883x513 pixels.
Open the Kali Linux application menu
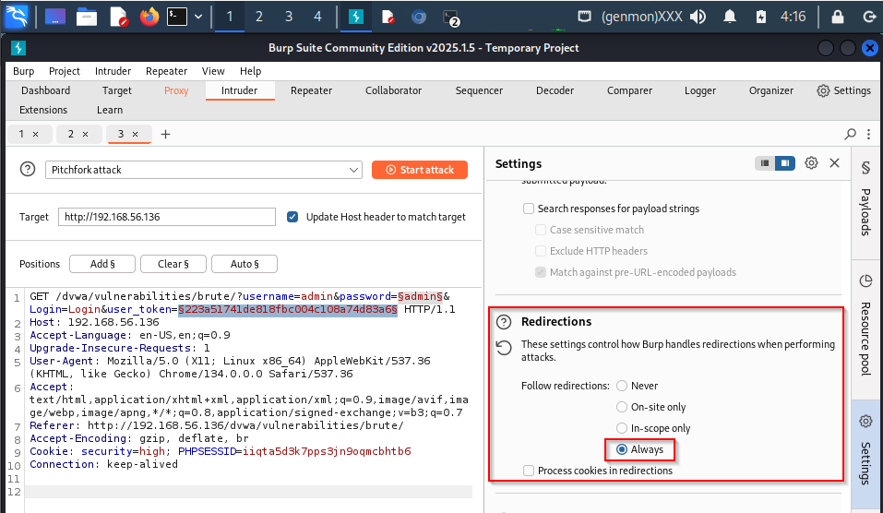pos(17,17)
